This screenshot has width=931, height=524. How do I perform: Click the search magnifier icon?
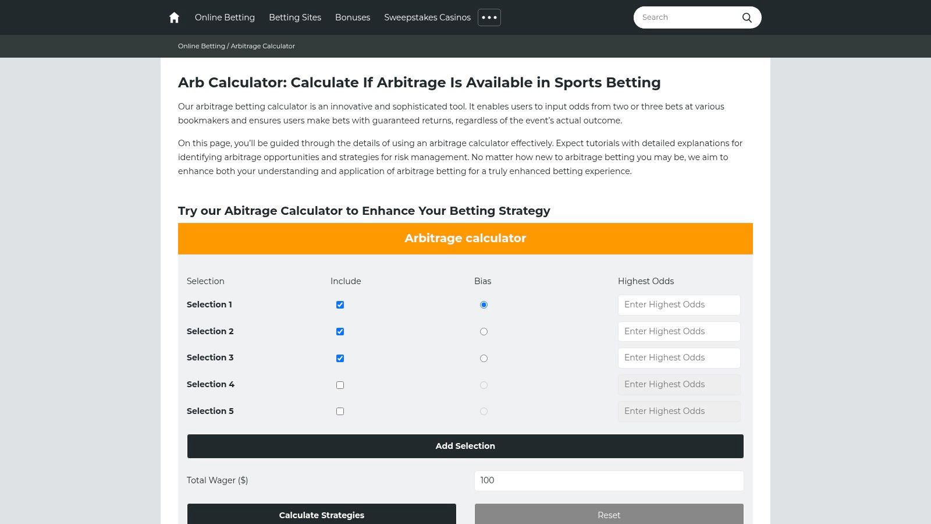(747, 17)
